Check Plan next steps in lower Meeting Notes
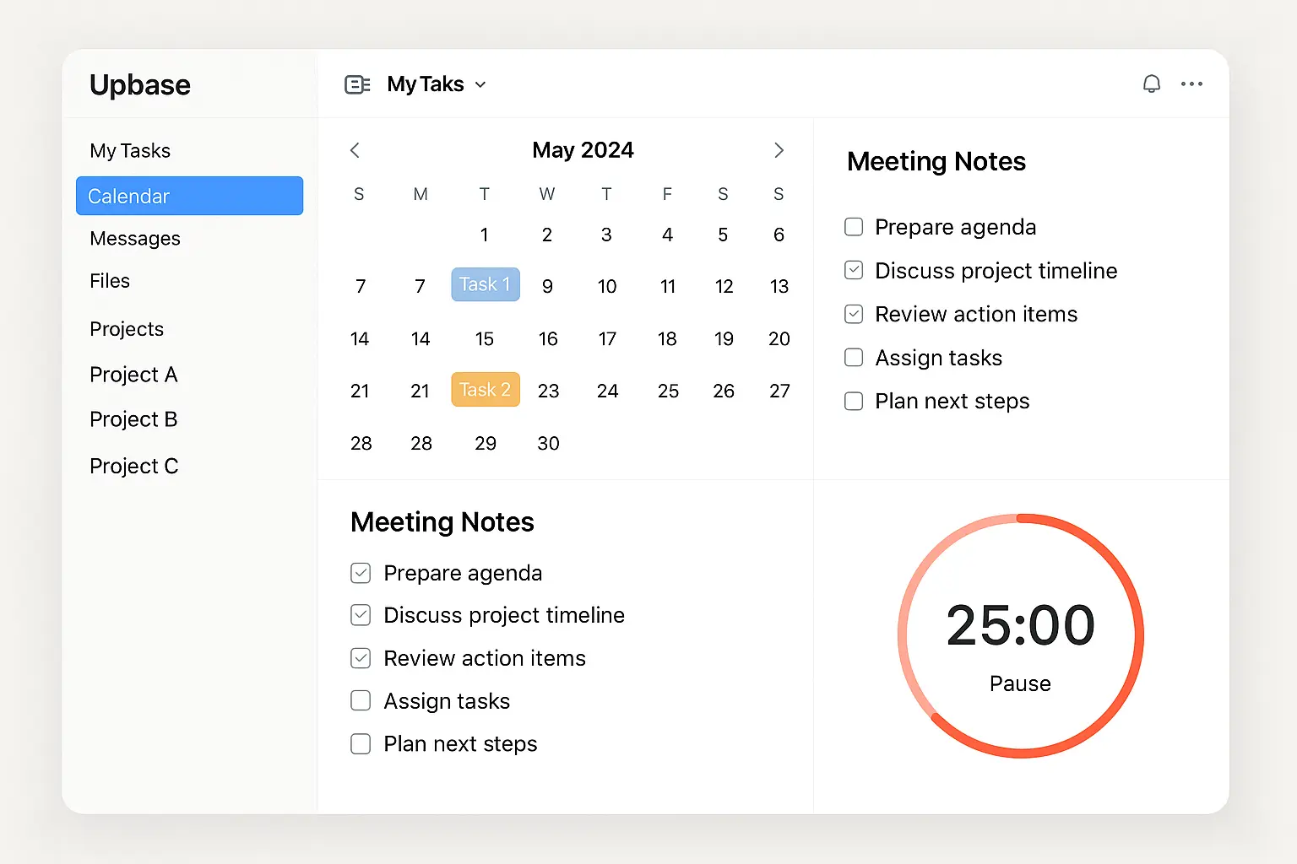Viewport: 1297px width, 864px height. click(361, 743)
